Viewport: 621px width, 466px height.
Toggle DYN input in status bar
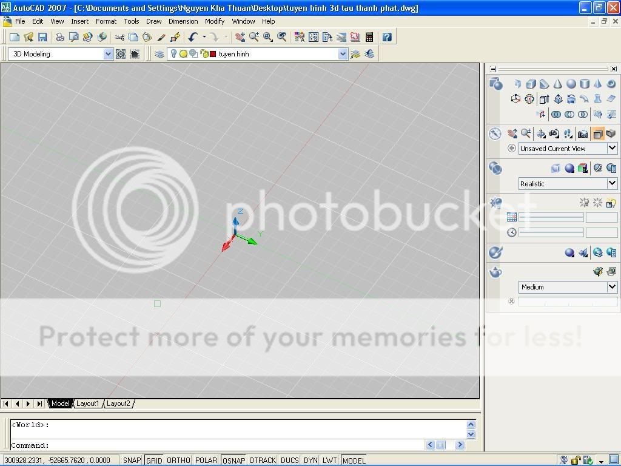pyautogui.click(x=310, y=460)
